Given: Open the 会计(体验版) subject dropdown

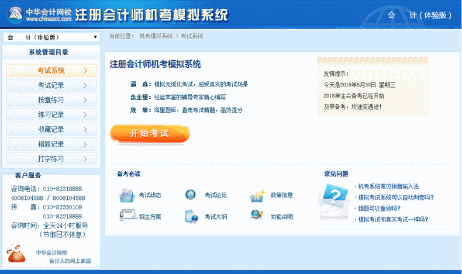Looking at the screenshot, I should (x=51, y=37).
